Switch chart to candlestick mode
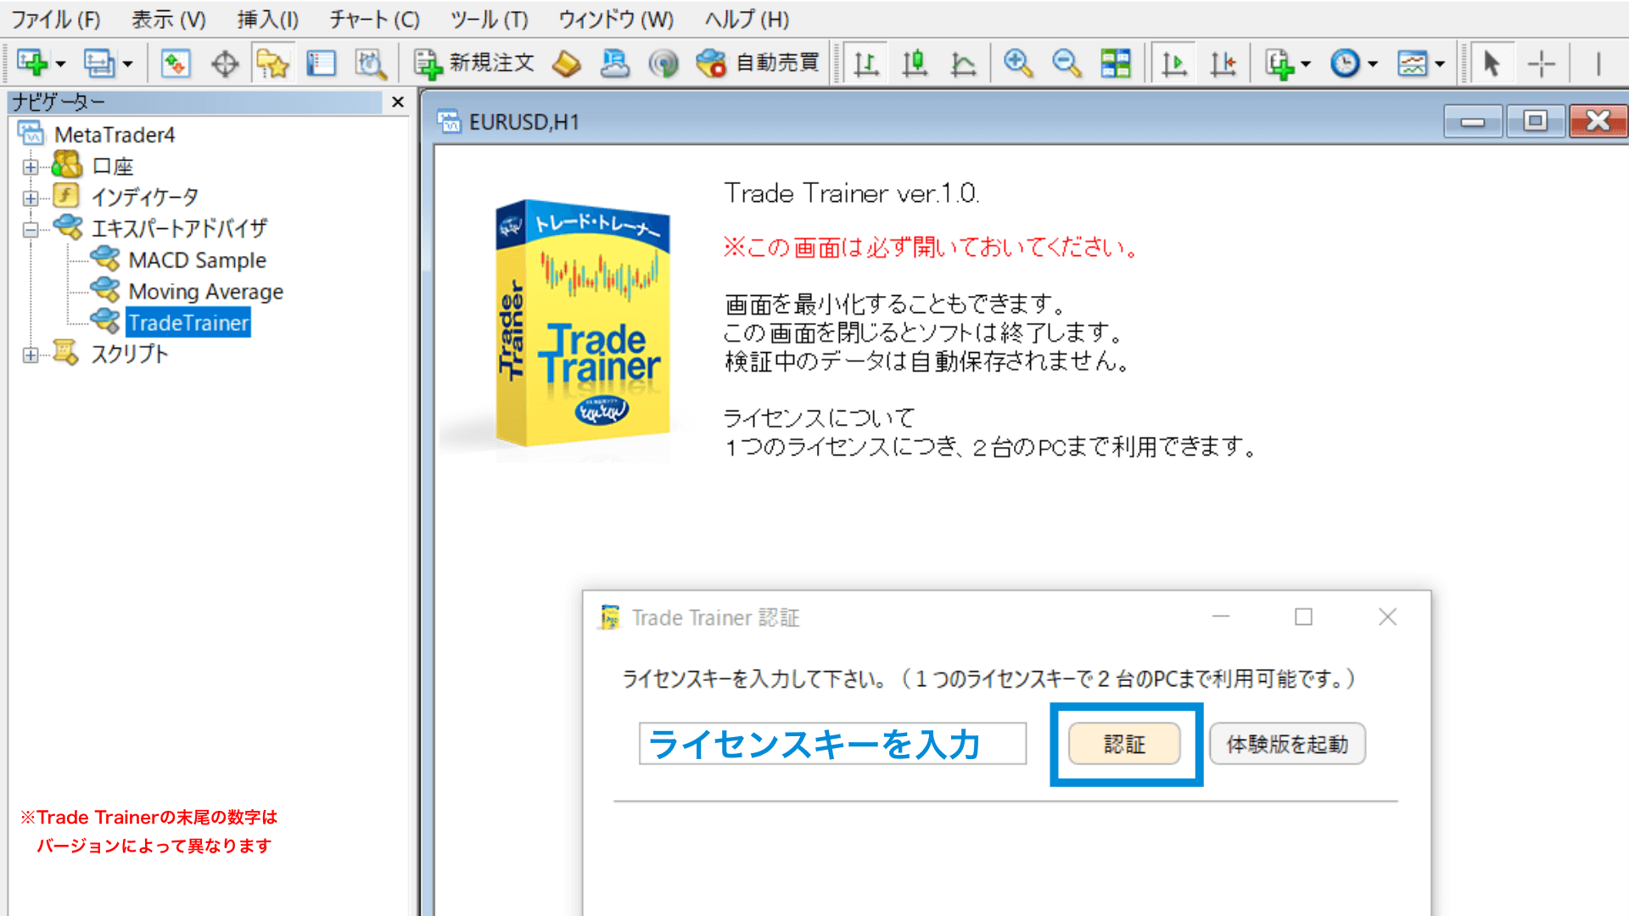 click(915, 63)
